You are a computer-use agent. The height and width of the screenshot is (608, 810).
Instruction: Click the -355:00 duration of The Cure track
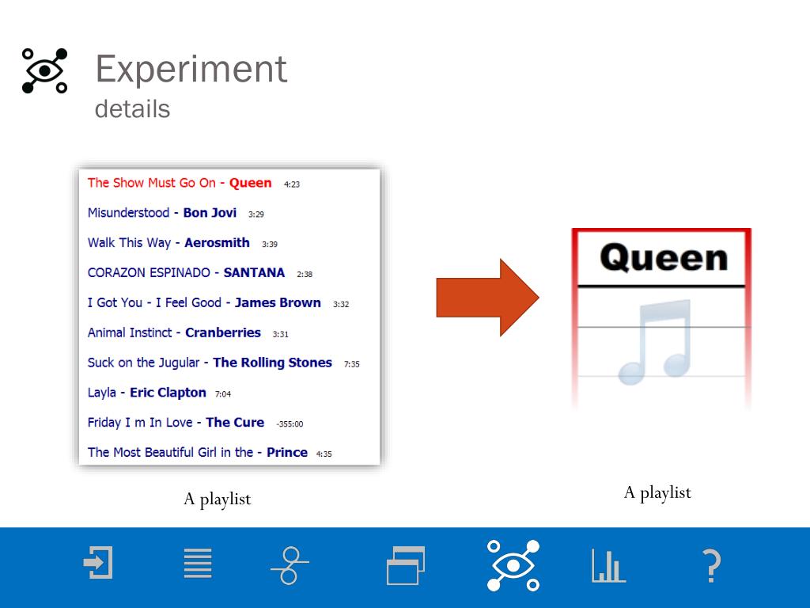click(x=290, y=424)
